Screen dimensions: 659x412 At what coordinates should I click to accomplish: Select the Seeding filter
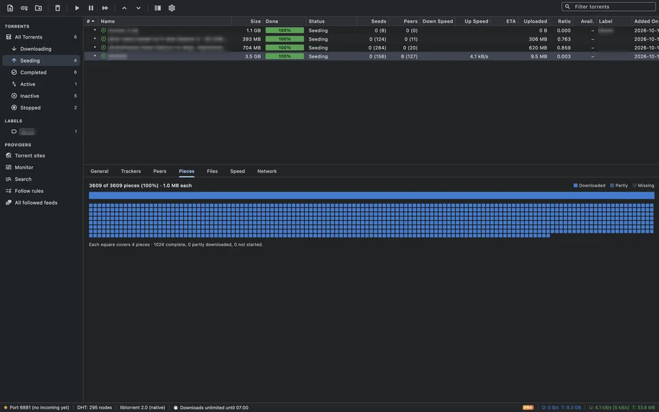click(x=41, y=60)
